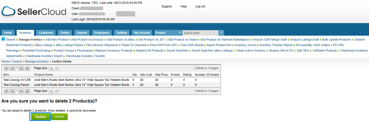Click Log out

pyautogui.click(x=200, y=6)
